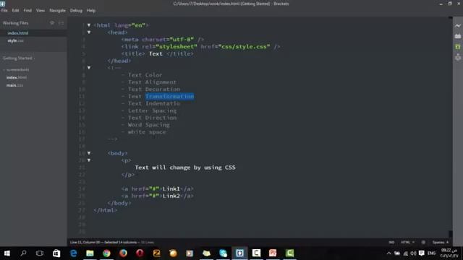Click the circular status indicator in the status bar
Image resolution: width=463 pixels, height=260 pixels.
(x=423, y=243)
